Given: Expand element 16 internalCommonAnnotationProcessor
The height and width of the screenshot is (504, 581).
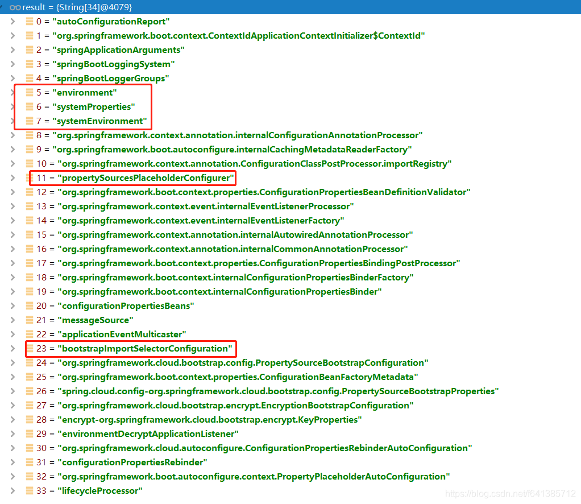Looking at the screenshot, I should (x=13, y=249).
